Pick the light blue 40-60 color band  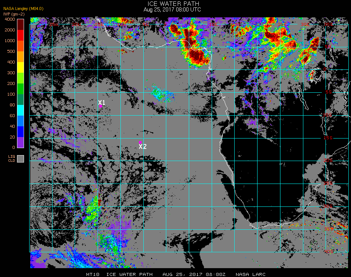point(21,121)
